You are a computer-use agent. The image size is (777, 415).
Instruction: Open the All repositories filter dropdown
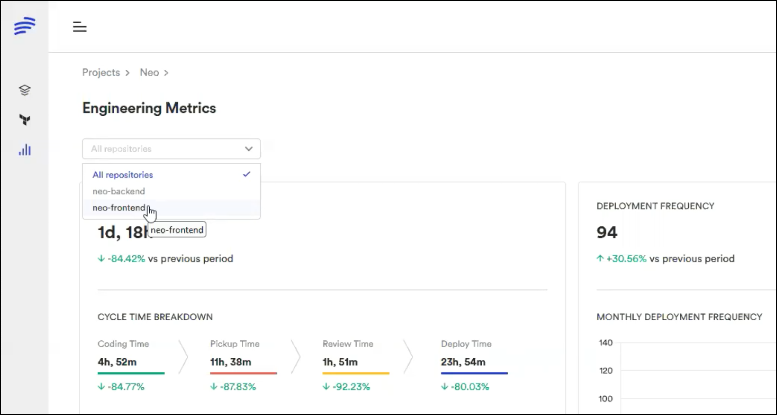pos(171,149)
